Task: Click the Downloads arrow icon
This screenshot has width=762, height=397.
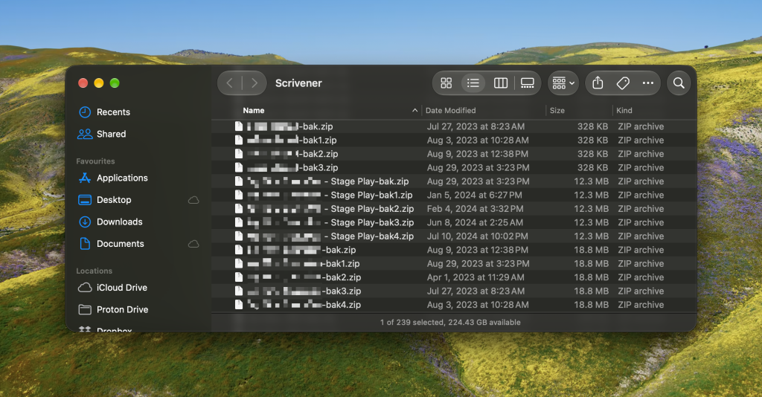Action: point(85,222)
